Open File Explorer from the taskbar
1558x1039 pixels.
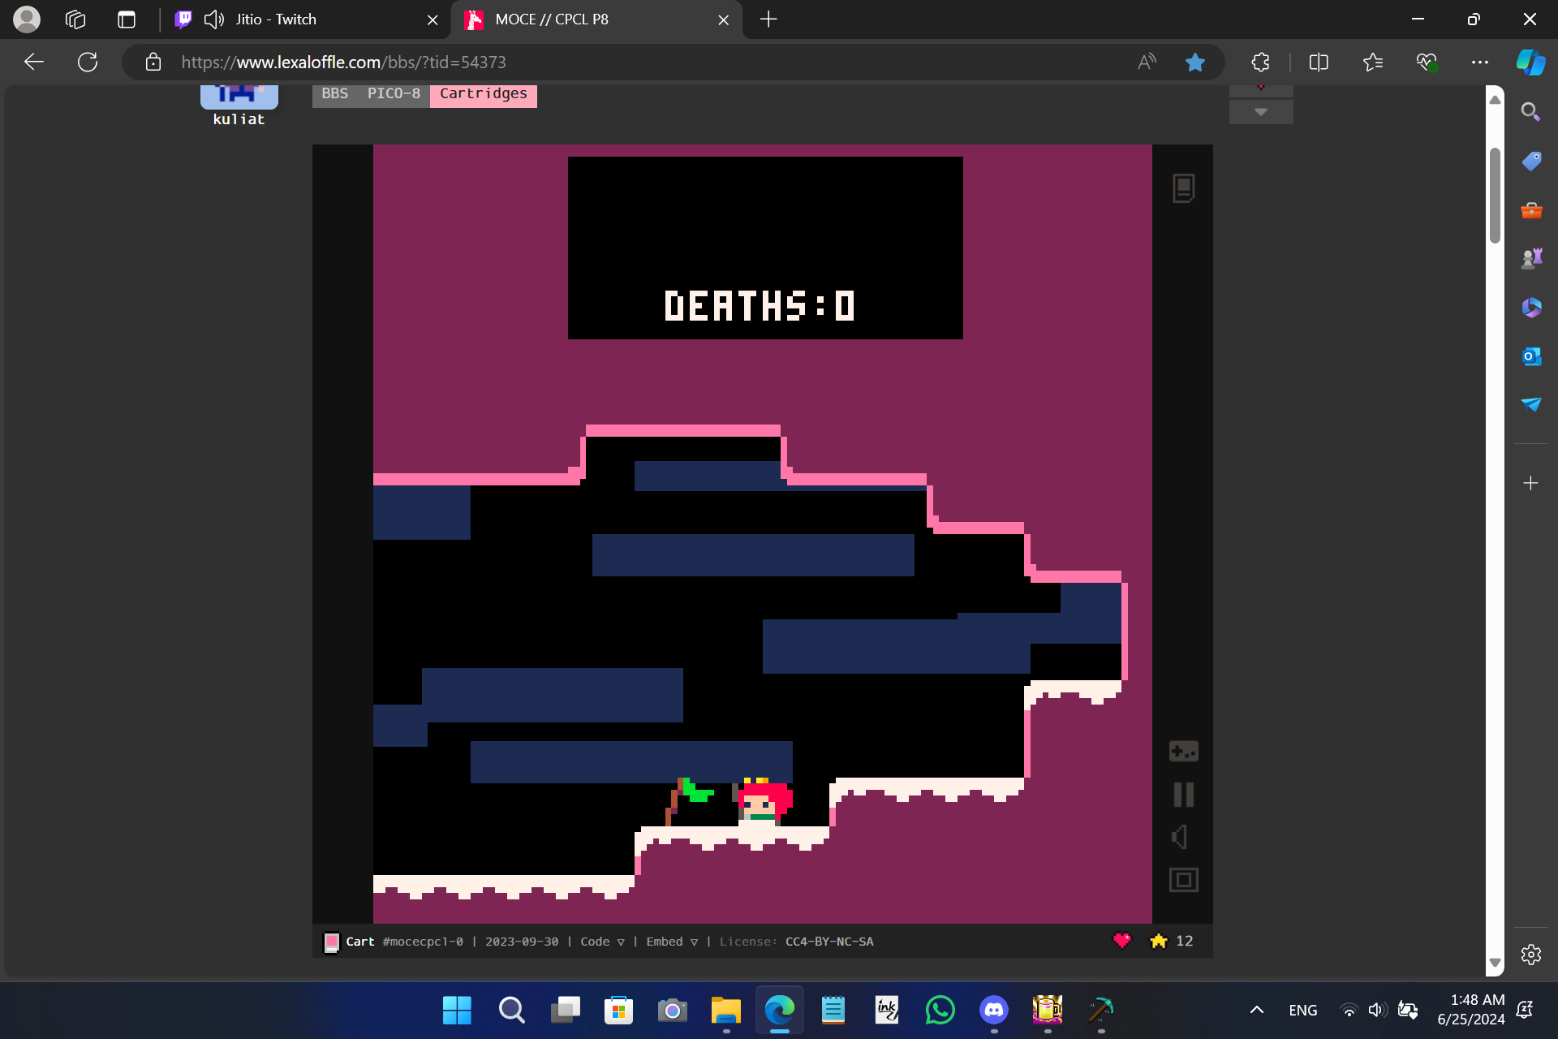click(x=725, y=1011)
